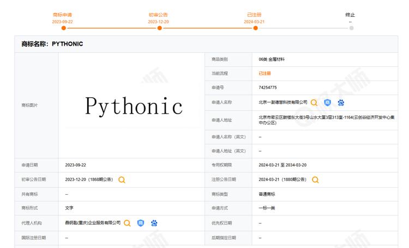
Task: Select the 一标一类 value
Action: pos(267,208)
